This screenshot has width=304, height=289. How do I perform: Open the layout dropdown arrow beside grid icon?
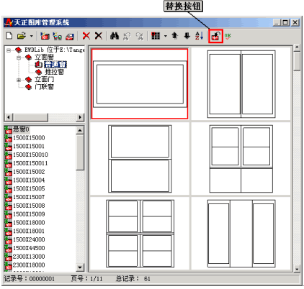(166, 36)
